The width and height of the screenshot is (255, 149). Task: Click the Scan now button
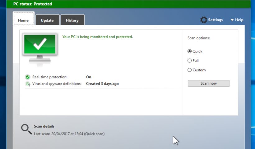pyautogui.click(x=208, y=84)
